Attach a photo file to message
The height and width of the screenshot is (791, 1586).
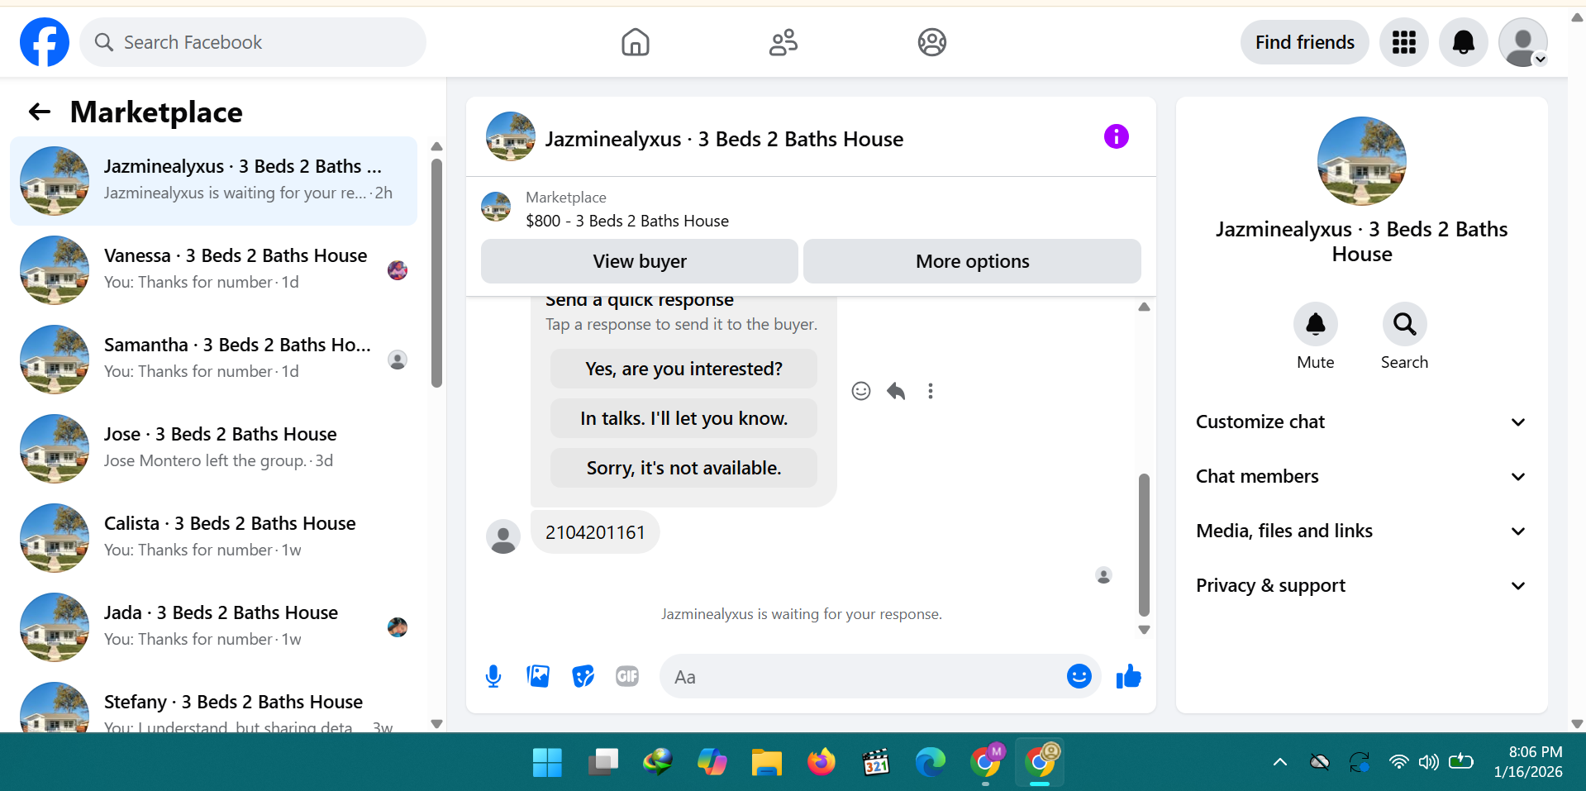click(538, 677)
